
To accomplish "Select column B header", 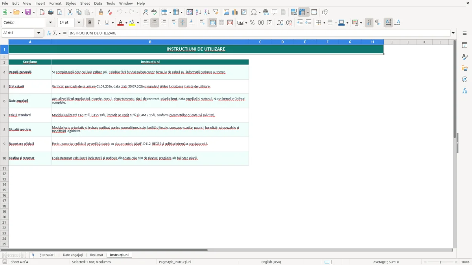I will click(150, 42).
